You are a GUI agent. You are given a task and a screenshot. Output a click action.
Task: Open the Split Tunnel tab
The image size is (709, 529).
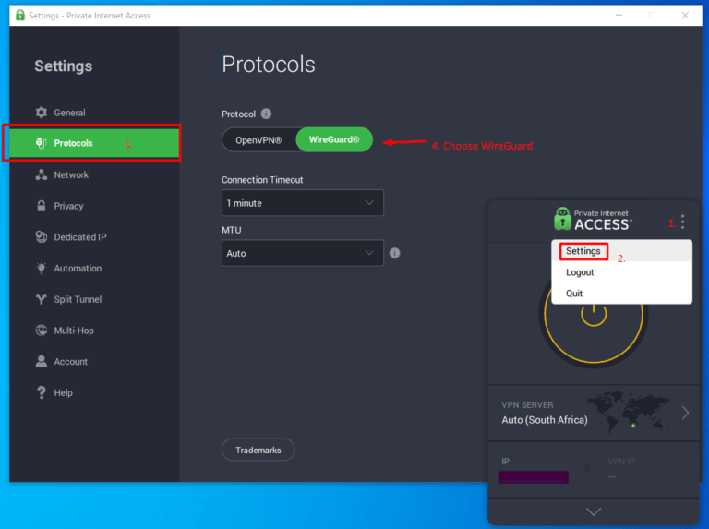(x=94, y=299)
